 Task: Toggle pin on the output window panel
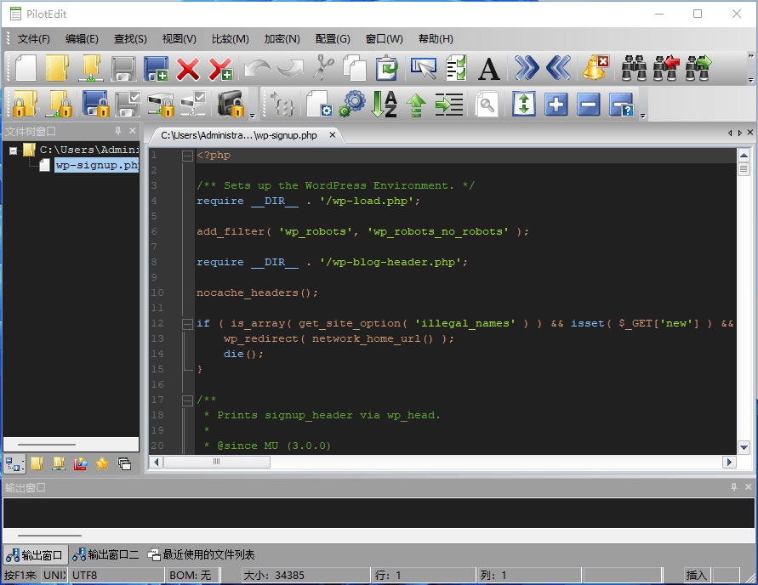click(734, 487)
